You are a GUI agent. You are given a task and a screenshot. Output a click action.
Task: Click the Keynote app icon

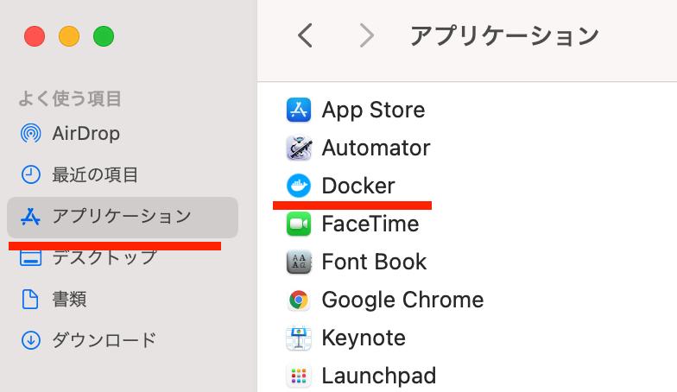[299, 338]
